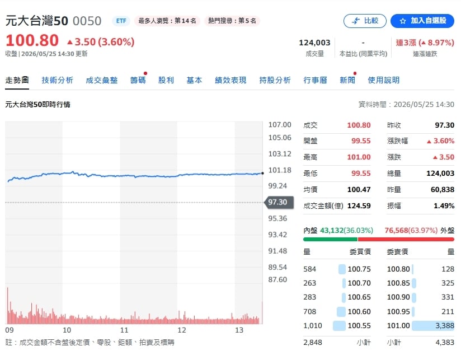Click the green 內盤 portion of the bar
The image size is (461, 360).
tap(330, 240)
